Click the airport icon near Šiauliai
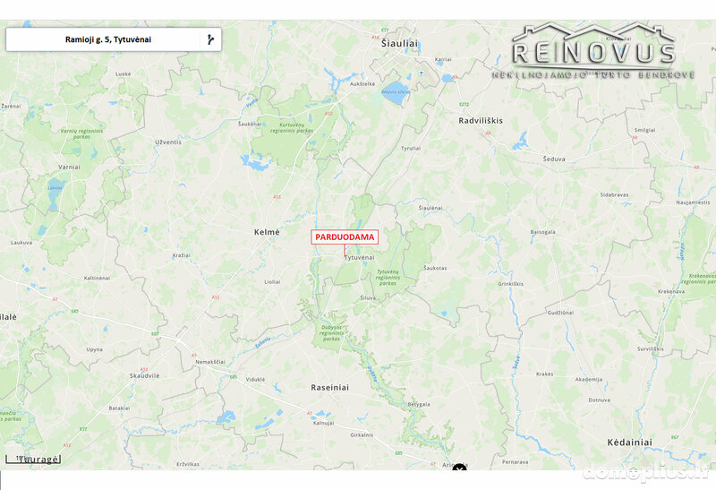 click(422, 73)
